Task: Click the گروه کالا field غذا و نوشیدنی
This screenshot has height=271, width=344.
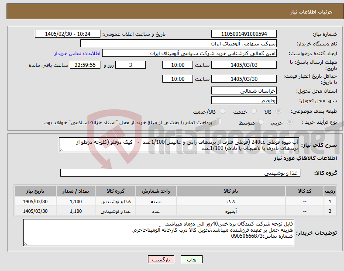Action: click(180, 173)
